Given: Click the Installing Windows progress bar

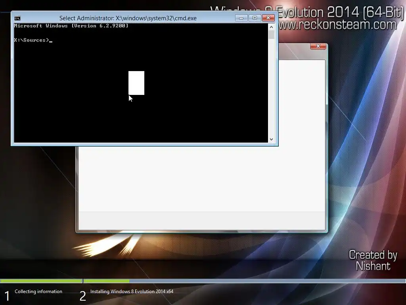Looking at the screenshot, I should [x=244, y=281].
